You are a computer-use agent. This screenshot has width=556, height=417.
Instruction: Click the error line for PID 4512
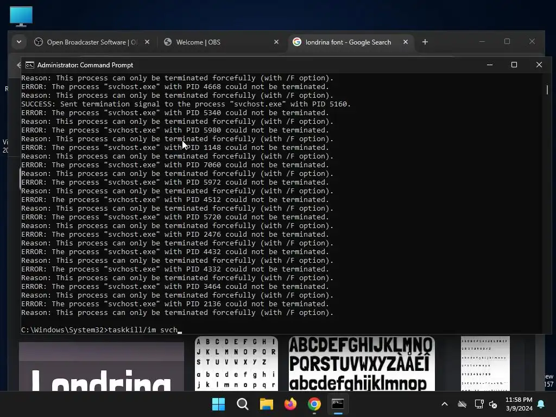point(175,200)
